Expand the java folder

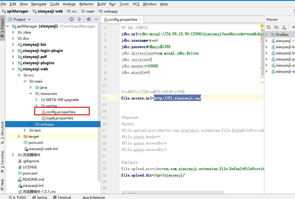coord(31,87)
